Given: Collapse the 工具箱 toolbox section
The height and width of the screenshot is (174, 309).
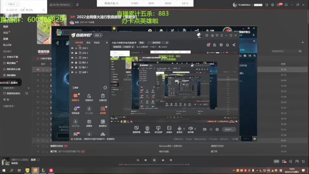Looking at the screenshot, I should click(x=105, y=88).
